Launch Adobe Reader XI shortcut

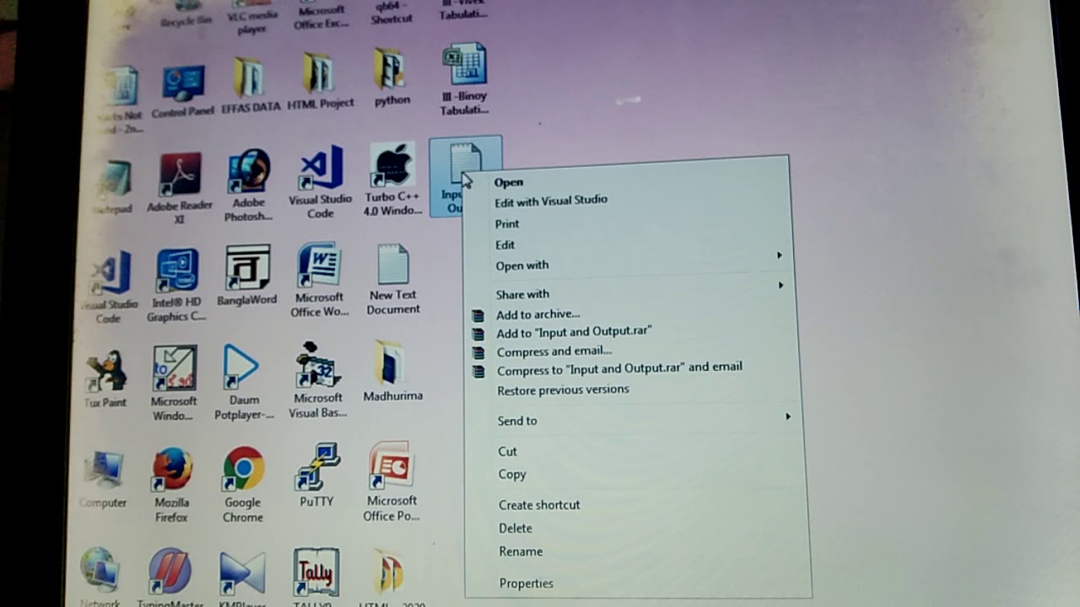coord(180,189)
